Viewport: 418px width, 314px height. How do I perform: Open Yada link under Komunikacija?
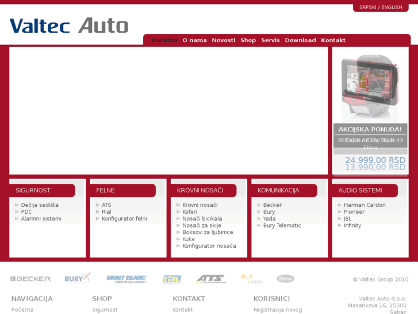pyautogui.click(x=269, y=218)
